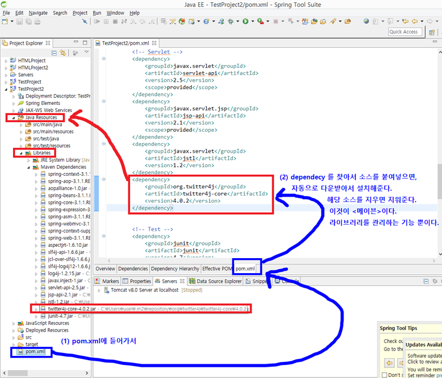Open the Data Source Explorer tab
This screenshot has width=442, height=378.
click(215, 281)
